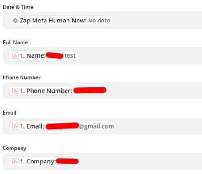Image resolution: width=202 pixels, height=174 pixels.
Task: Click the Company field label
Action: [14, 148]
